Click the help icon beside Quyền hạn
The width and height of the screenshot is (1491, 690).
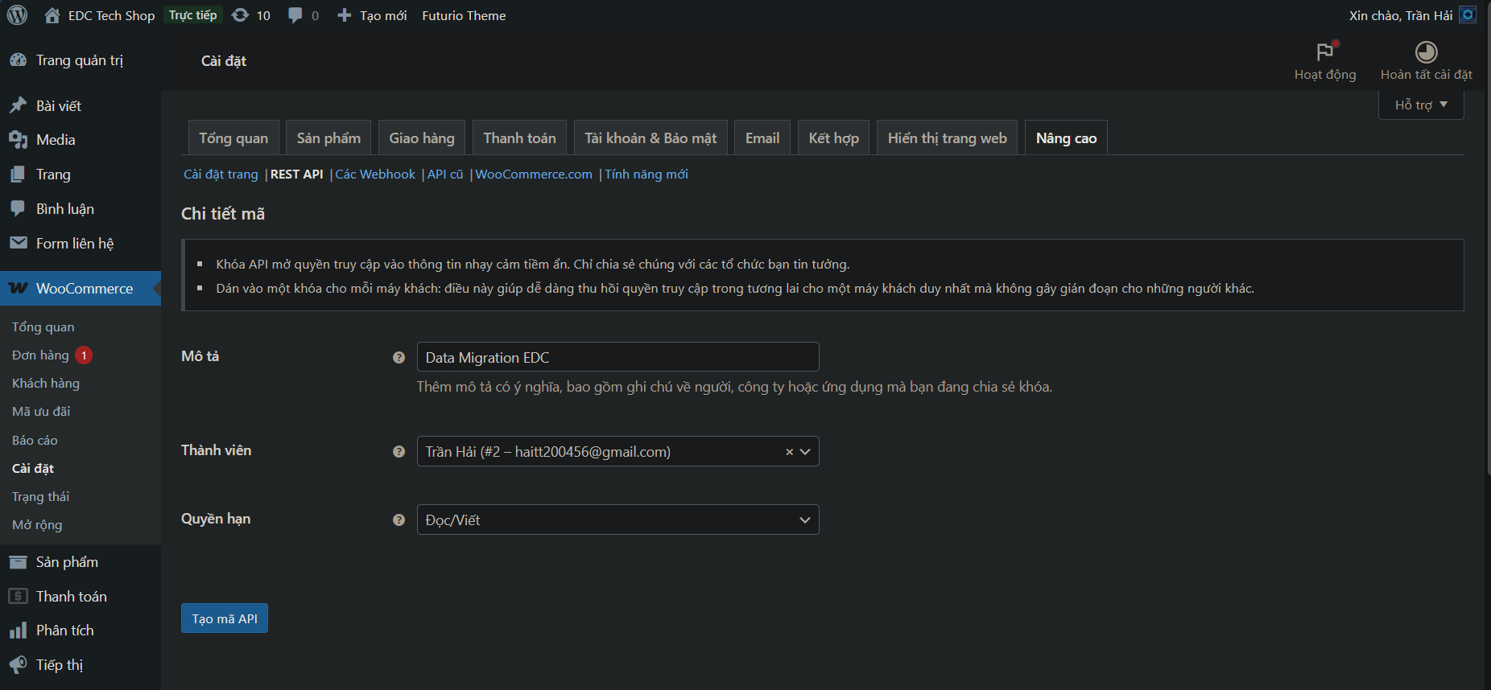tap(399, 520)
